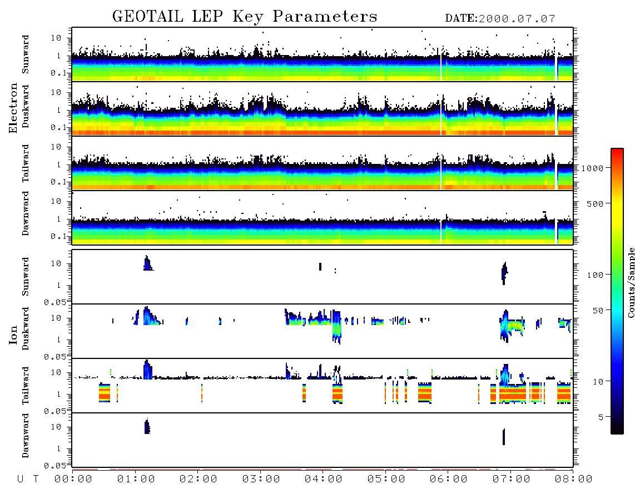
Task: Click the Ion Dawnward streak near 06:55
Action: (x=504, y=437)
